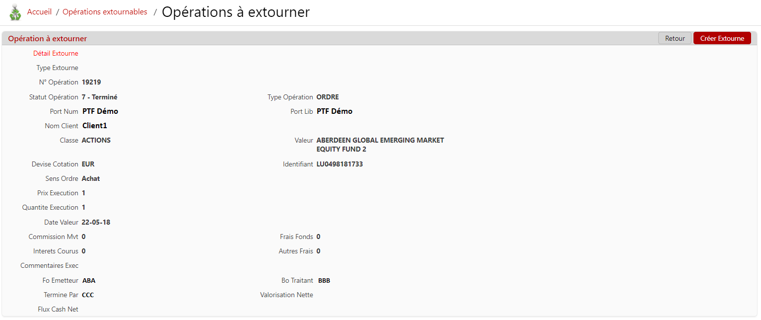Click the Bo Traitant value BBB
This screenshot has height=320, width=761.
[324, 281]
